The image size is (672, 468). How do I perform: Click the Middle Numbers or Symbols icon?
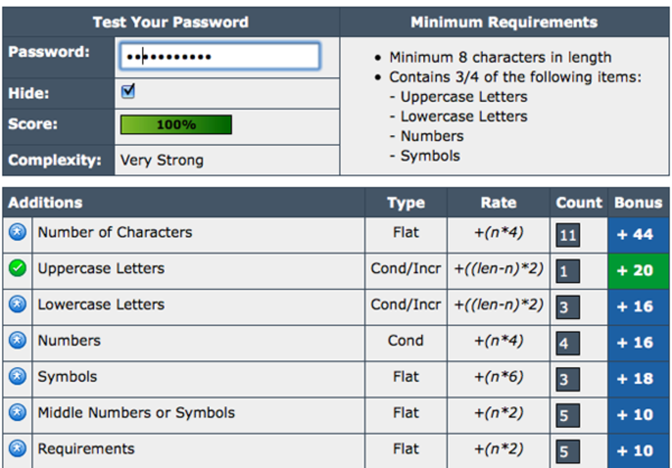17,412
